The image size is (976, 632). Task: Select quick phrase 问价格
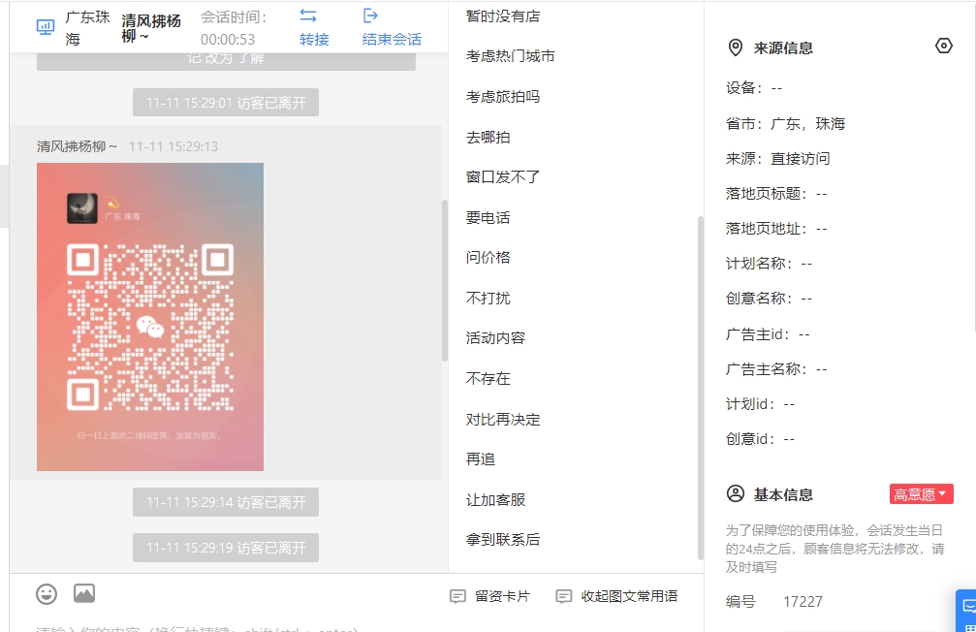[488, 257]
